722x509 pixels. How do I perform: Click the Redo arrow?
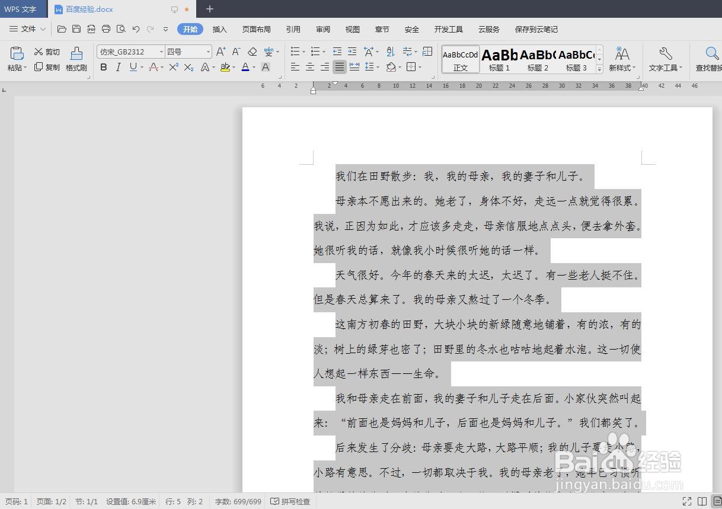pos(151,29)
